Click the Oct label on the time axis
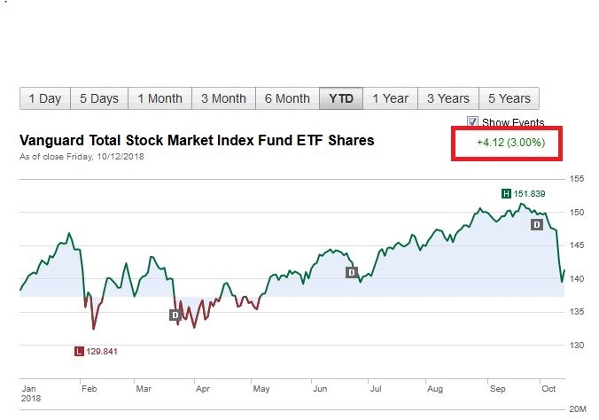Screen dimensions: 599x420 (x=548, y=388)
